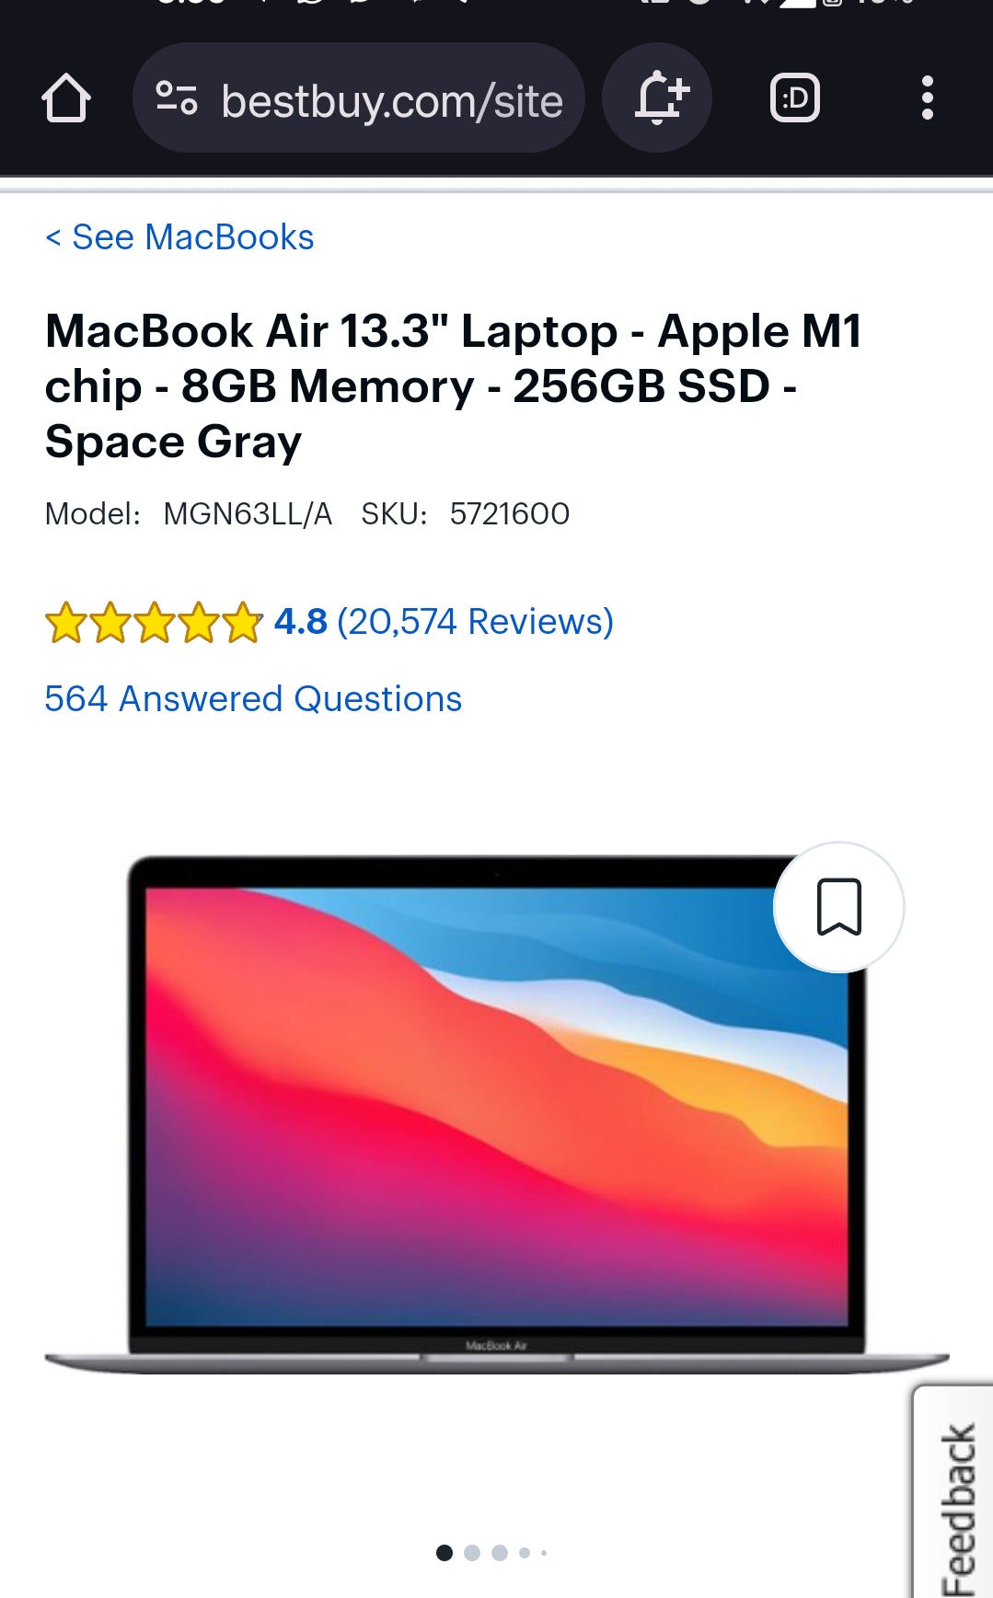
Task: Select the second carousel dot
Action: [472, 1553]
